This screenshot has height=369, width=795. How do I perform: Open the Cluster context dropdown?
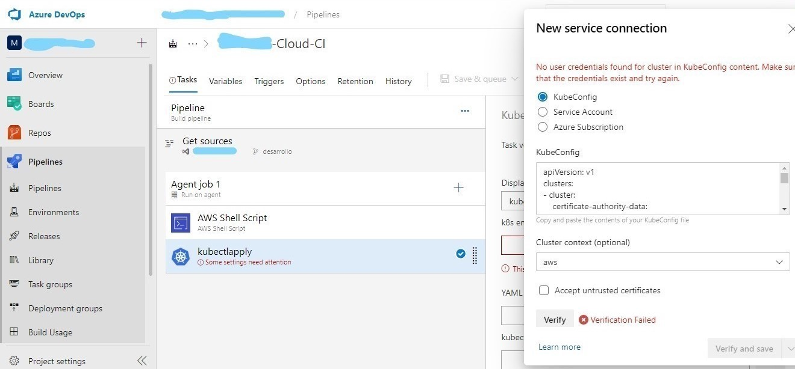tap(662, 262)
